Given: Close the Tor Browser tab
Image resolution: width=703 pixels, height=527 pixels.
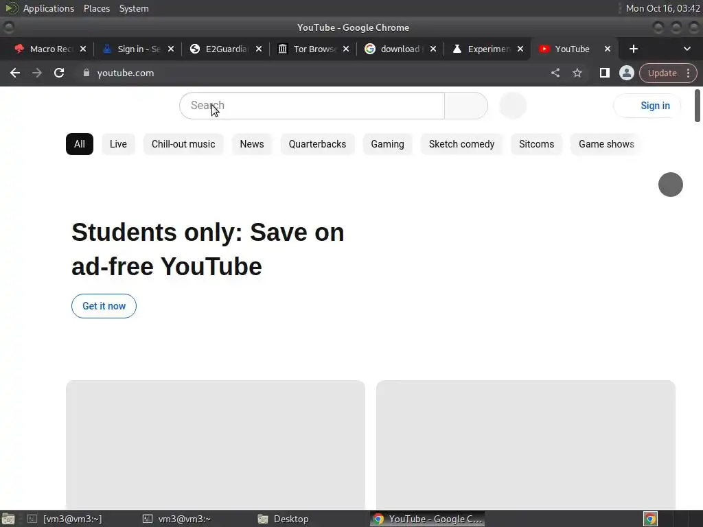Looking at the screenshot, I should click(346, 49).
